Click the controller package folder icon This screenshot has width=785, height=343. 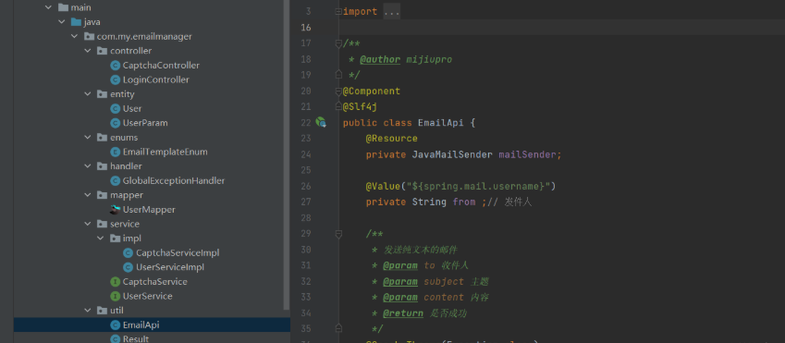click(x=102, y=51)
